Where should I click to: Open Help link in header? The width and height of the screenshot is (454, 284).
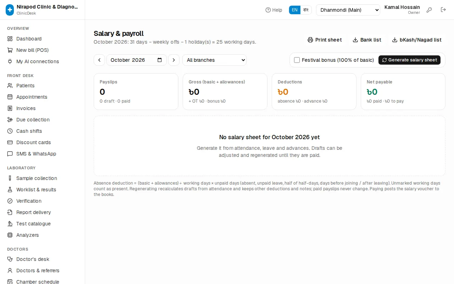click(x=274, y=10)
